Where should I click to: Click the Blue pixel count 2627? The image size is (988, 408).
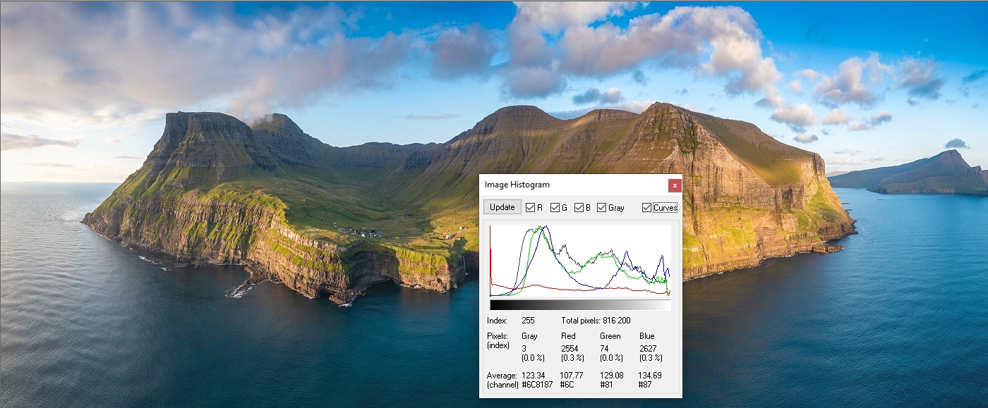click(649, 349)
